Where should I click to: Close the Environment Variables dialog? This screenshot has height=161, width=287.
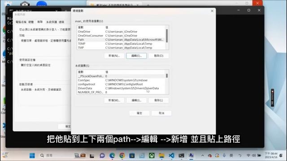point(212,11)
